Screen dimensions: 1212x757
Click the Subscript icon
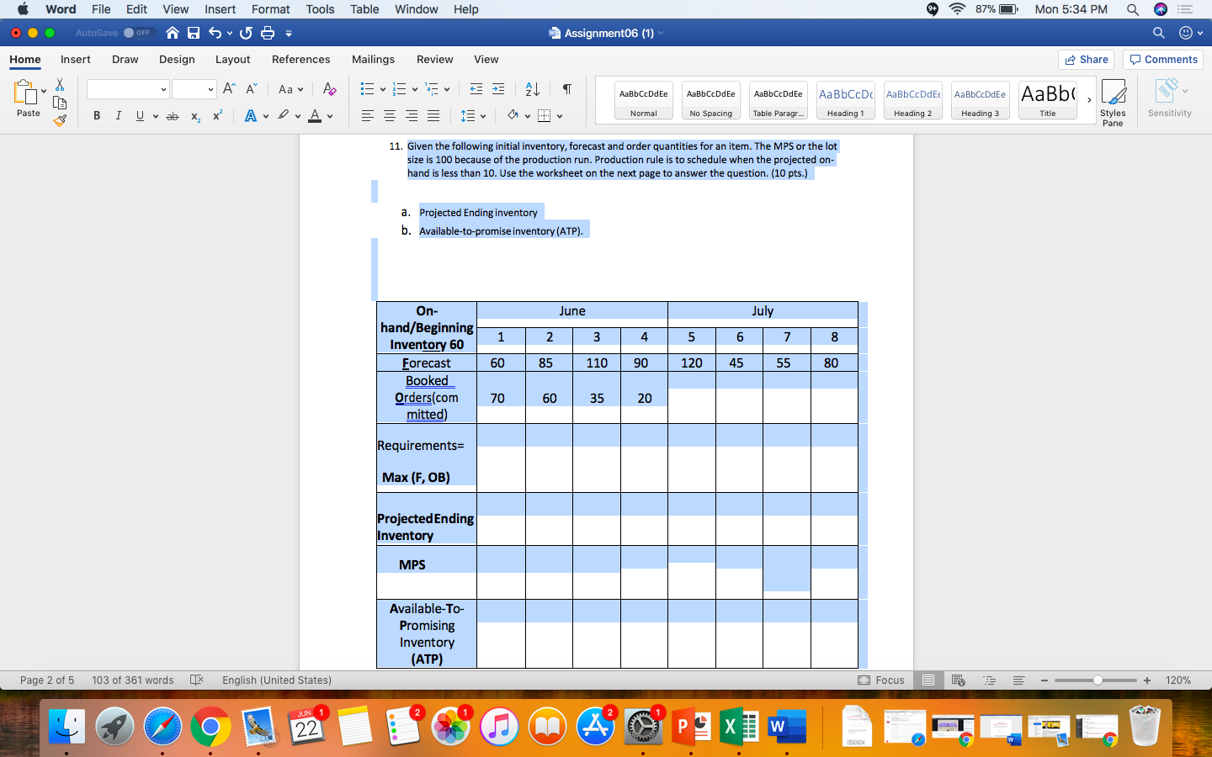click(x=194, y=118)
